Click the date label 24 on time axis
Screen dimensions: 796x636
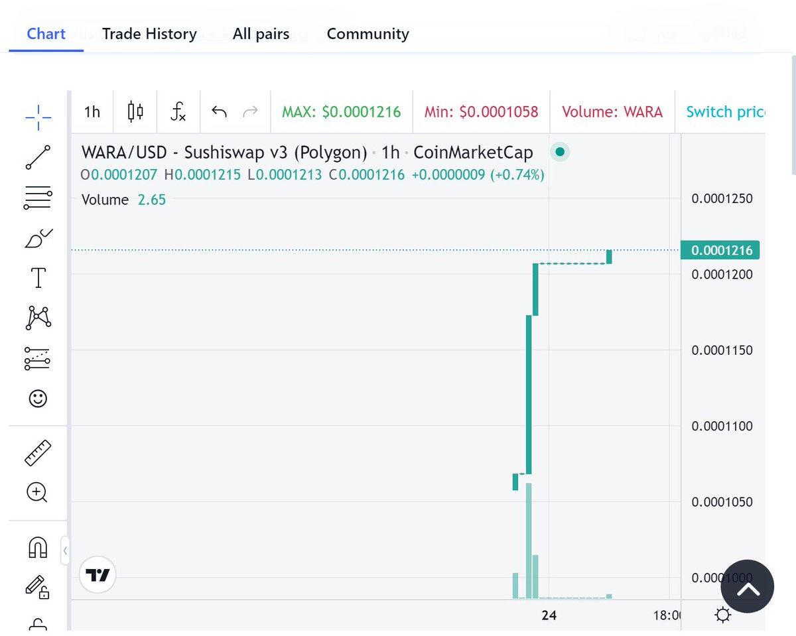tap(549, 615)
